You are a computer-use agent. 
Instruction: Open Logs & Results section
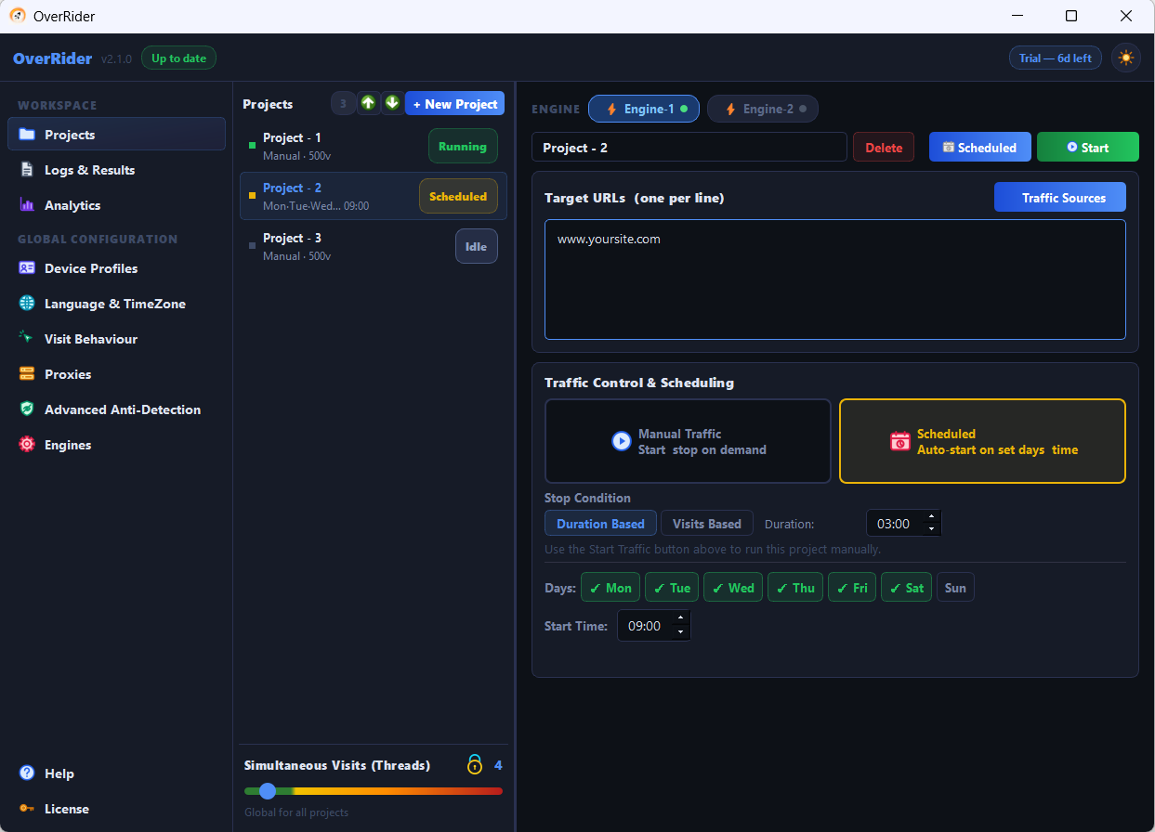(x=116, y=170)
